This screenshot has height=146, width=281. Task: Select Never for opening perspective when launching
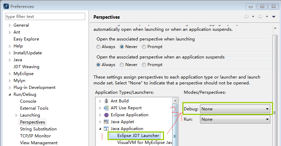coord(122,47)
